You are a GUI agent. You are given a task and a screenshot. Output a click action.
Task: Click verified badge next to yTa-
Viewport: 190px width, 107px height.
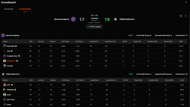(x=12, y=85)
